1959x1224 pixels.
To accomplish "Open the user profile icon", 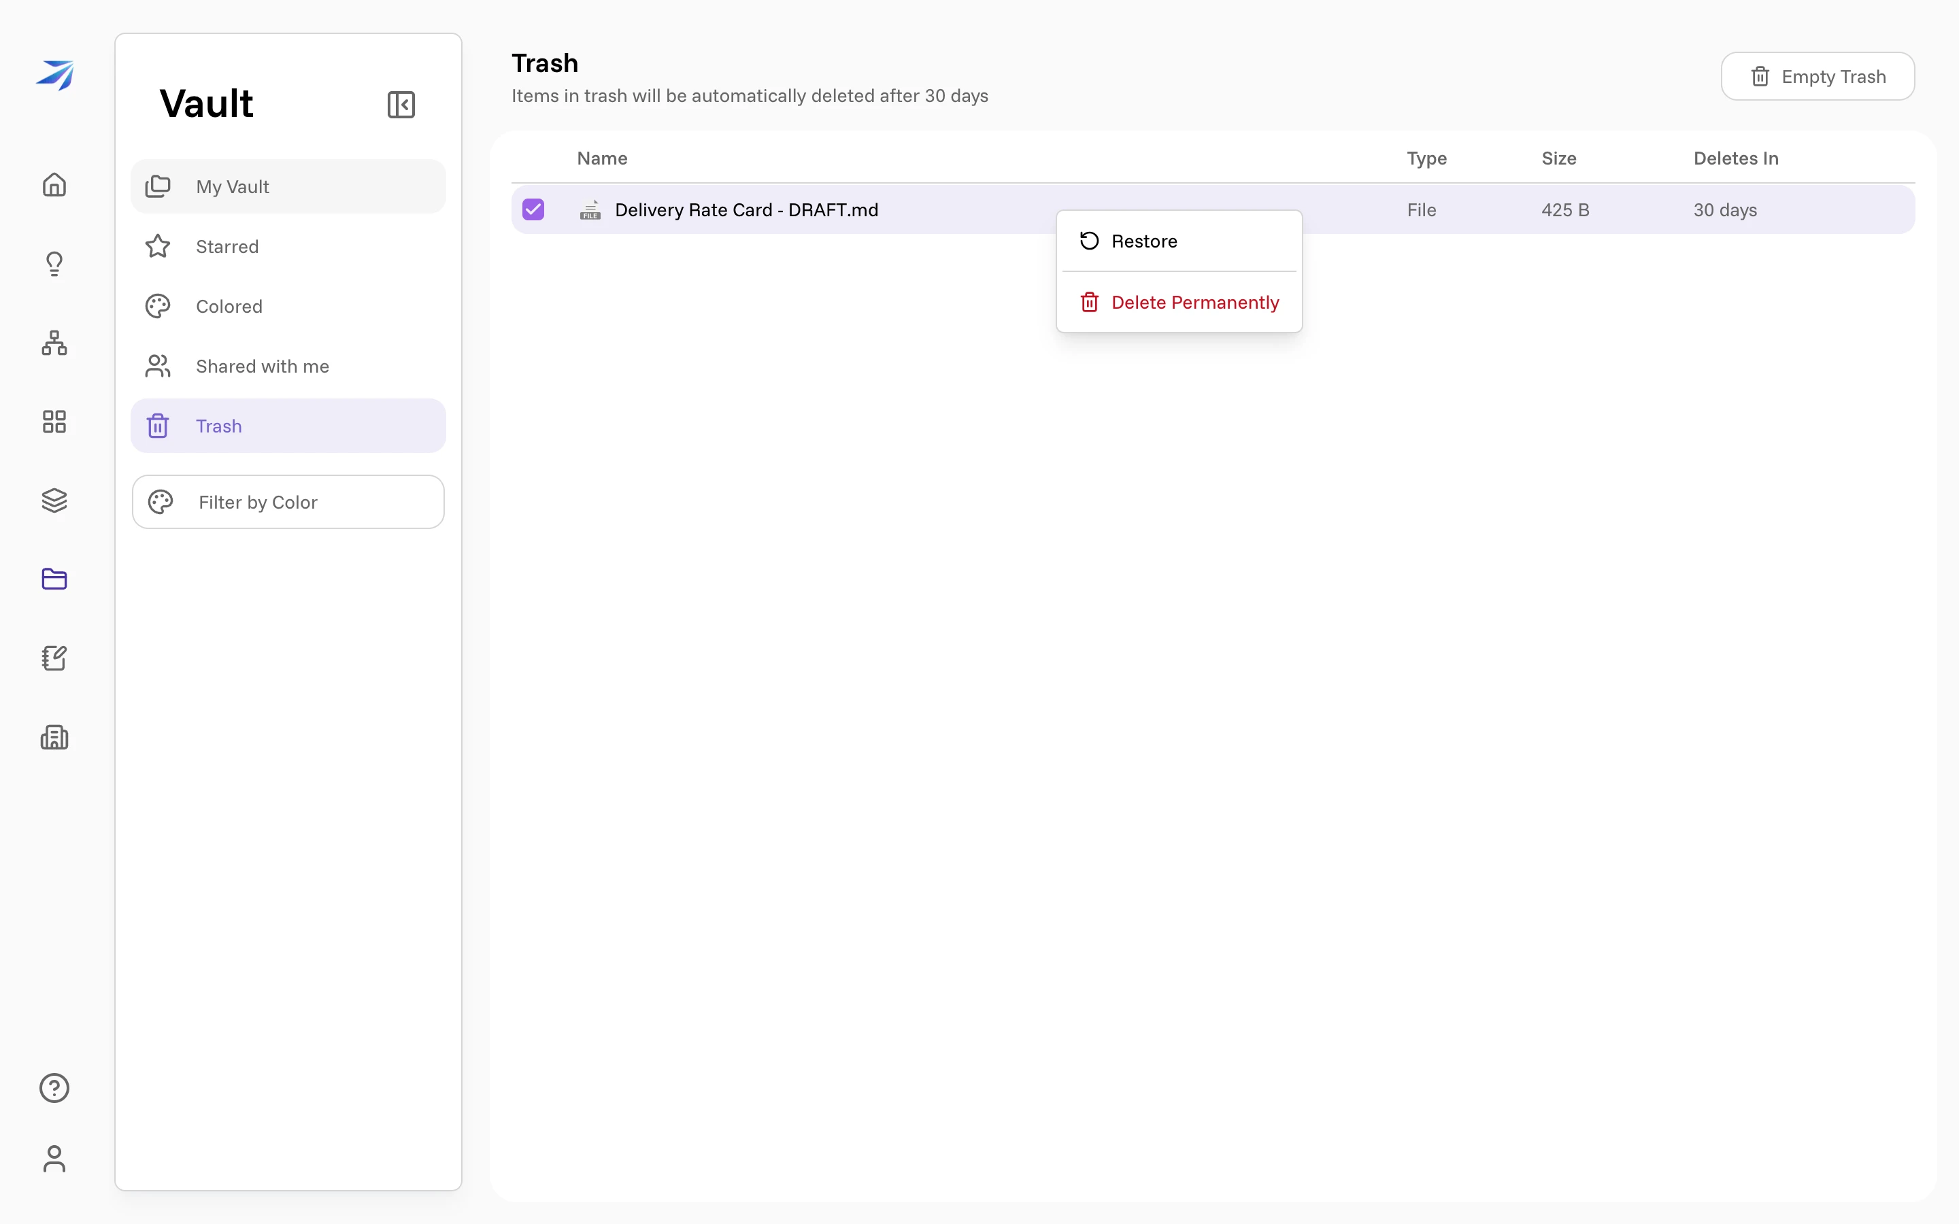I will 54,1159.
